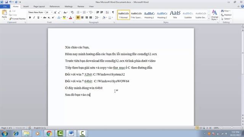Toggle strikethrough formatting
The width and height of the screenshot is (244, 137).
click(x=45, y=18)
